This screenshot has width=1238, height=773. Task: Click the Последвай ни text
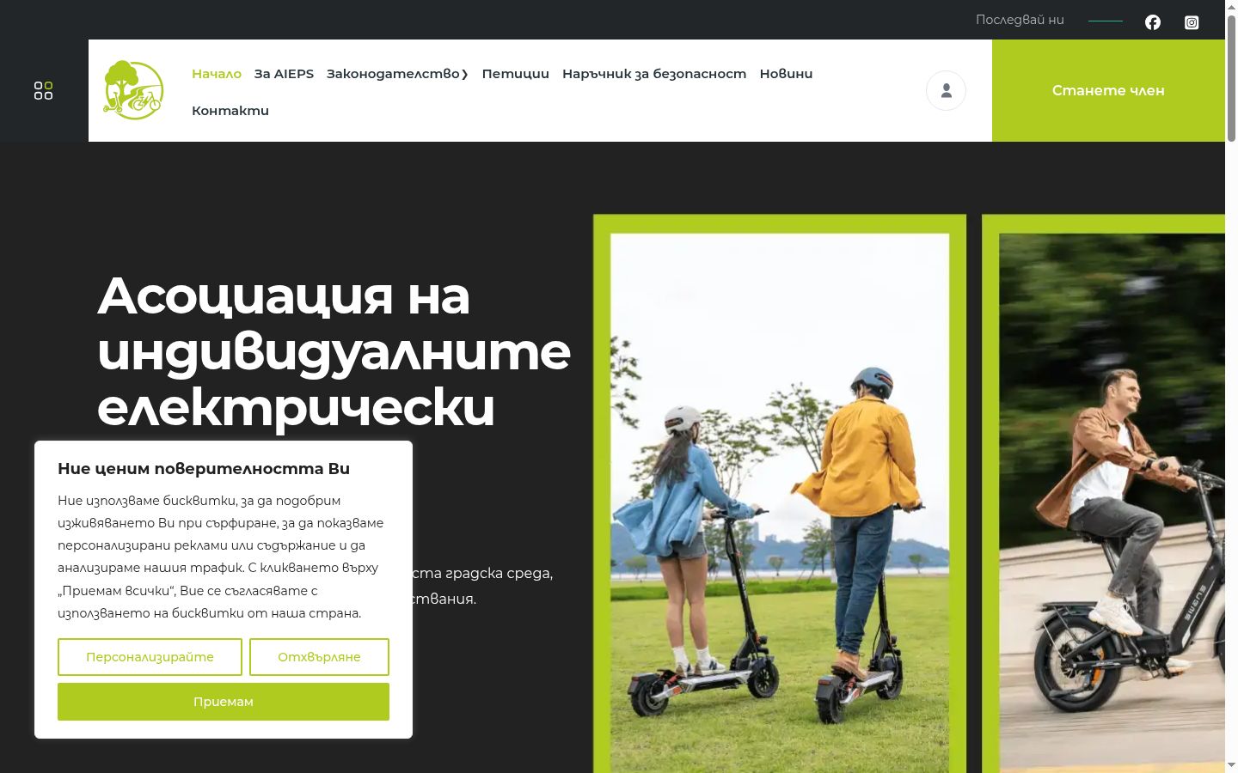1020,20
